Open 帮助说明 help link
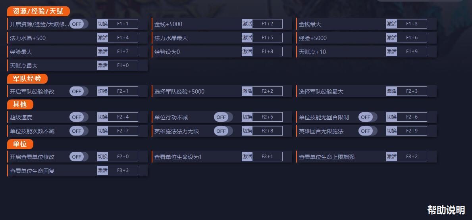Screen dimensions: 472x220 (x=446, y=210)
